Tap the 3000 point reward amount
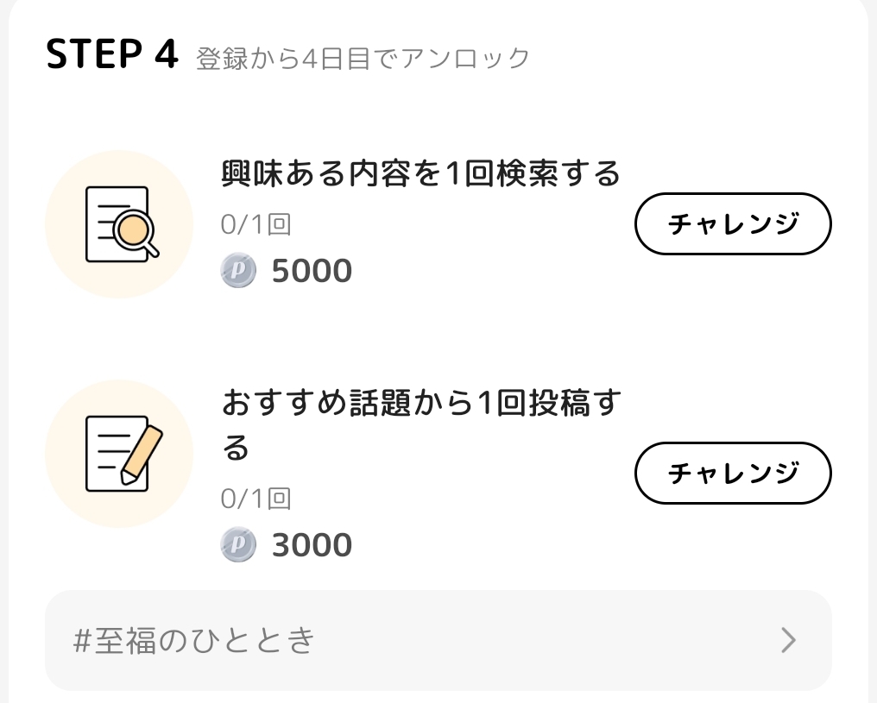The height and width of the screenshot is (703, 877). tap(312, 545)
